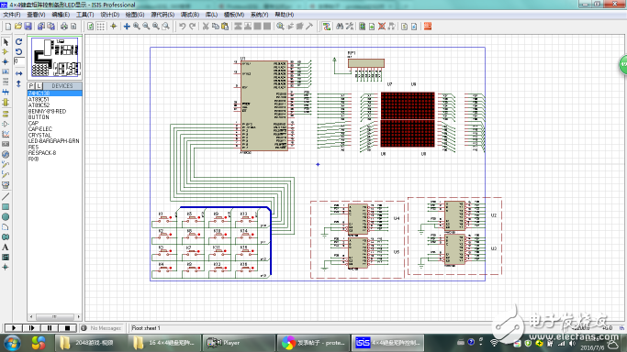Screen dimensions: 627x352
Task: Toggle the wire autorouter
Action: click(327, 27)
